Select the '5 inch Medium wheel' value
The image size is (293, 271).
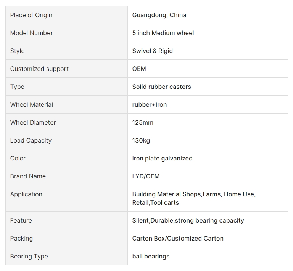point(163,33)
